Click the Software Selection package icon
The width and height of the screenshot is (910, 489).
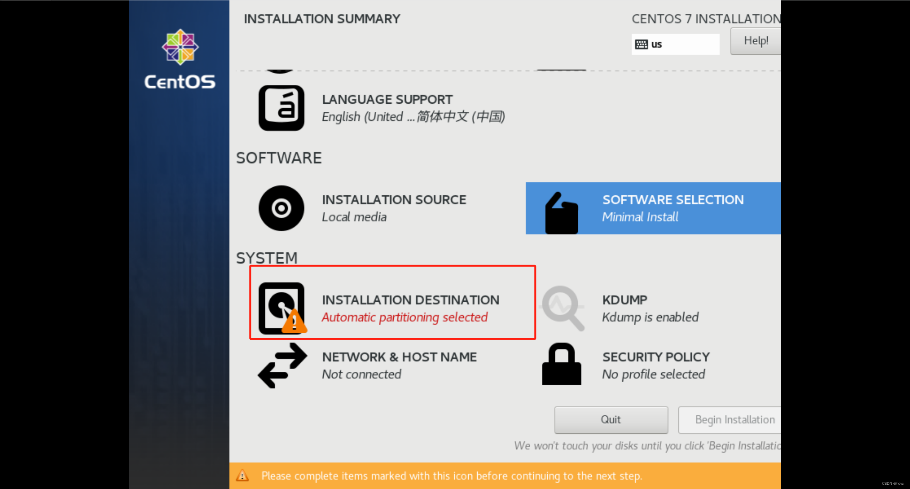pyautogui.click(x=561, y=213)
